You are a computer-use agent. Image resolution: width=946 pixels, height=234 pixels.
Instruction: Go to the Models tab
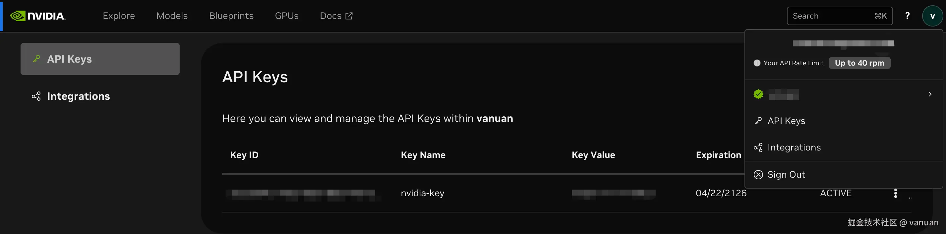click(172, 16)
